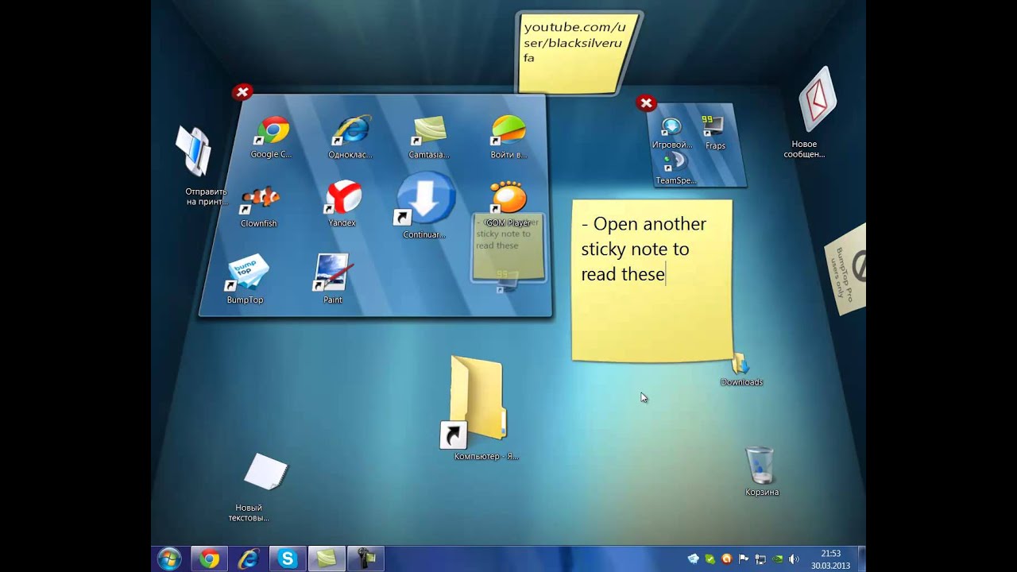Open the BumpTop shortcut icon
Screen dimensions: 1017x572
point(246,273)
